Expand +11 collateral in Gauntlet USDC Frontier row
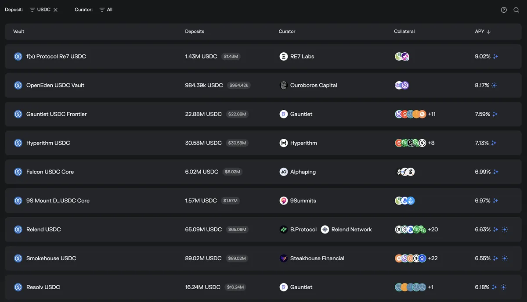This screenshot has height=302, width=527. 432,114
